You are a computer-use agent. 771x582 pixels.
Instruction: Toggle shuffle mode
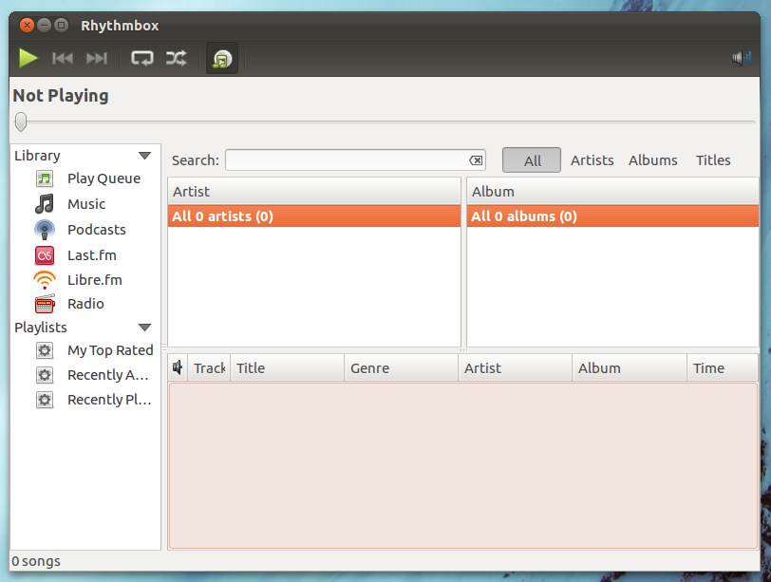pos(176,58)
